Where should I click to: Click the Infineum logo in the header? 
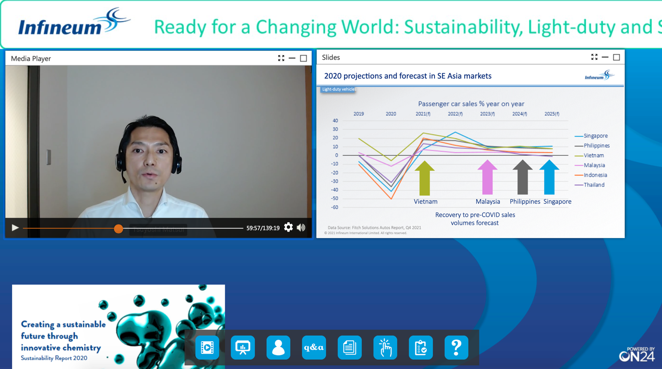[x=74, y=22]
